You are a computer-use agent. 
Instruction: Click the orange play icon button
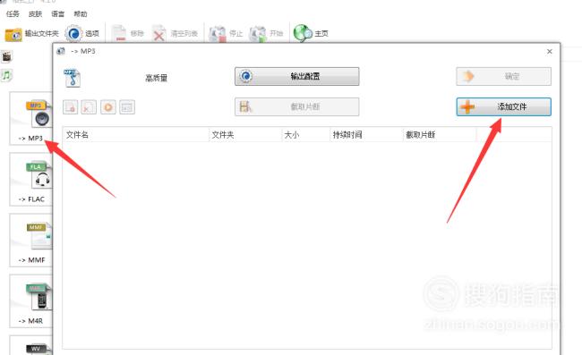(x=108, y=107)
